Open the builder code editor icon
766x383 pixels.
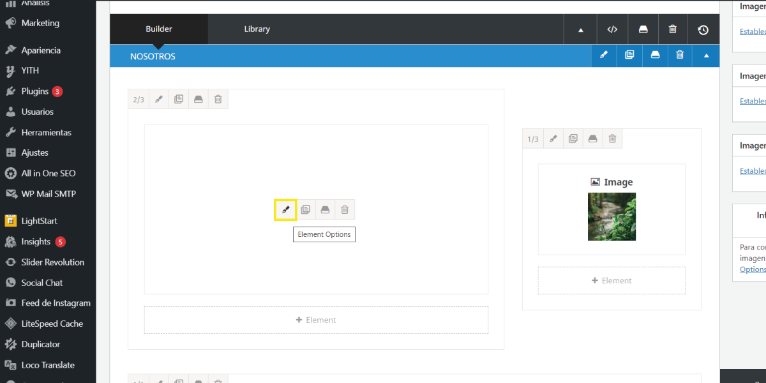coord(612,29)
